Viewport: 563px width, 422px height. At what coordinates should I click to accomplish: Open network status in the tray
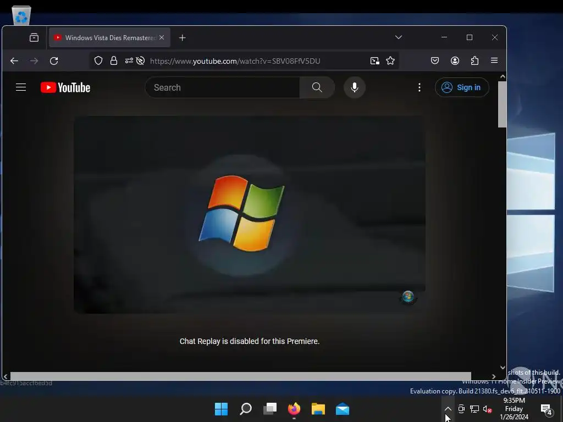pos(474,409)
